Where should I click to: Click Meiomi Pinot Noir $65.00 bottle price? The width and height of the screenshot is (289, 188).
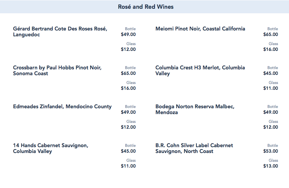[x=271, y=34]
